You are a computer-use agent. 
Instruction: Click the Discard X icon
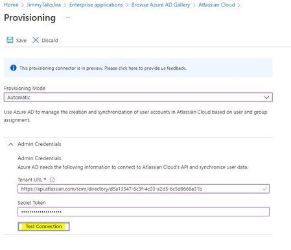tap(36, 40)
